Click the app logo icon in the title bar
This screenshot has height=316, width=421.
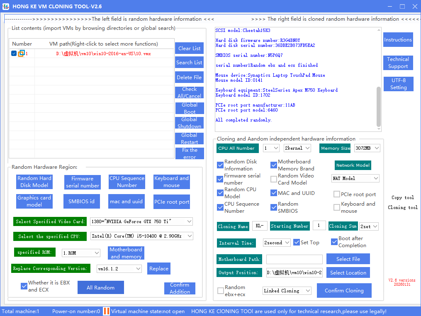pyautogui.click(x=6, y=6)
